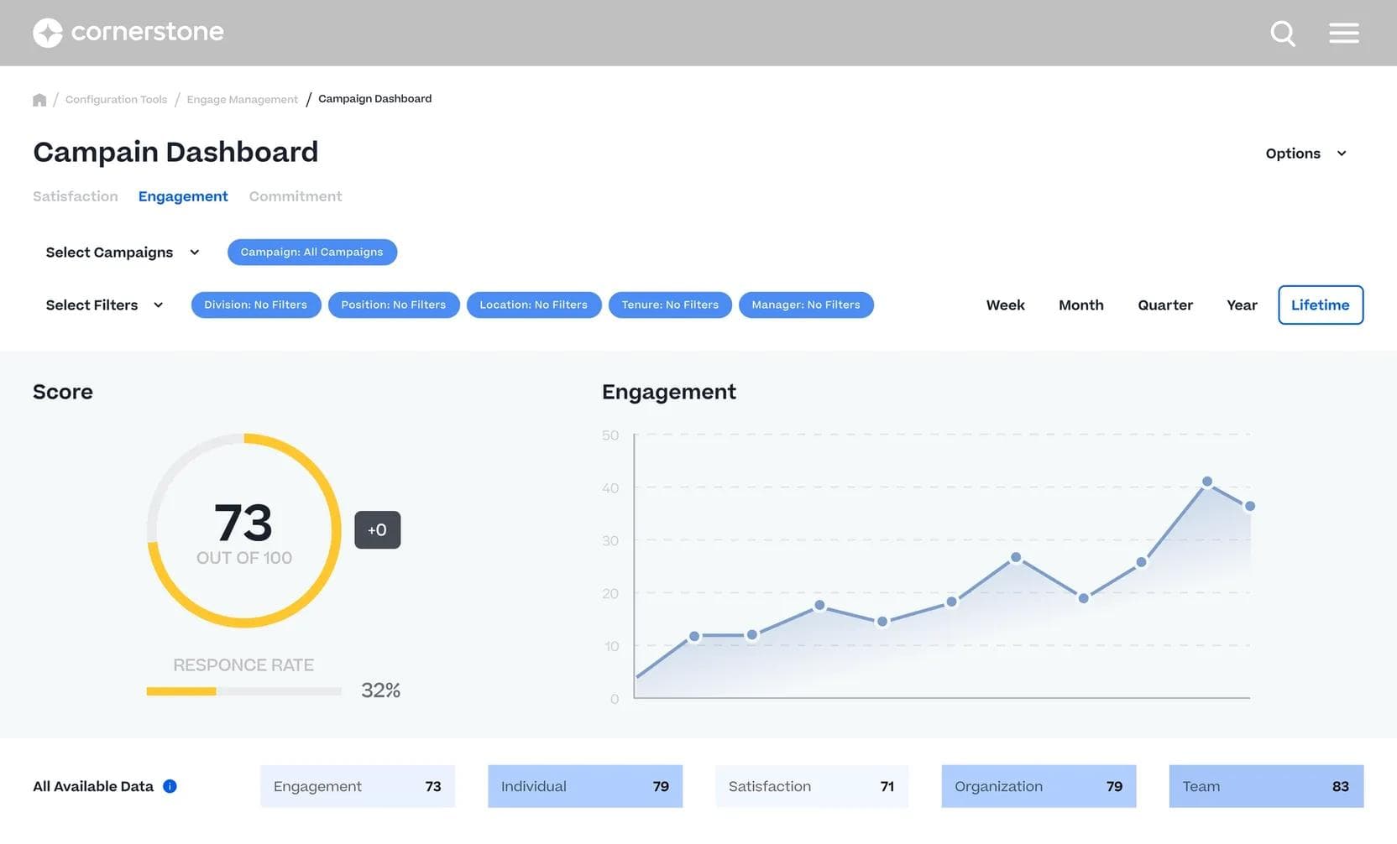Select the Lifetime time range filter
The width and height of the screenshot is (1397, 844).
[1321, 305]
